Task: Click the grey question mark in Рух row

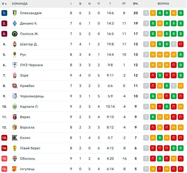Action: (146, 55)
